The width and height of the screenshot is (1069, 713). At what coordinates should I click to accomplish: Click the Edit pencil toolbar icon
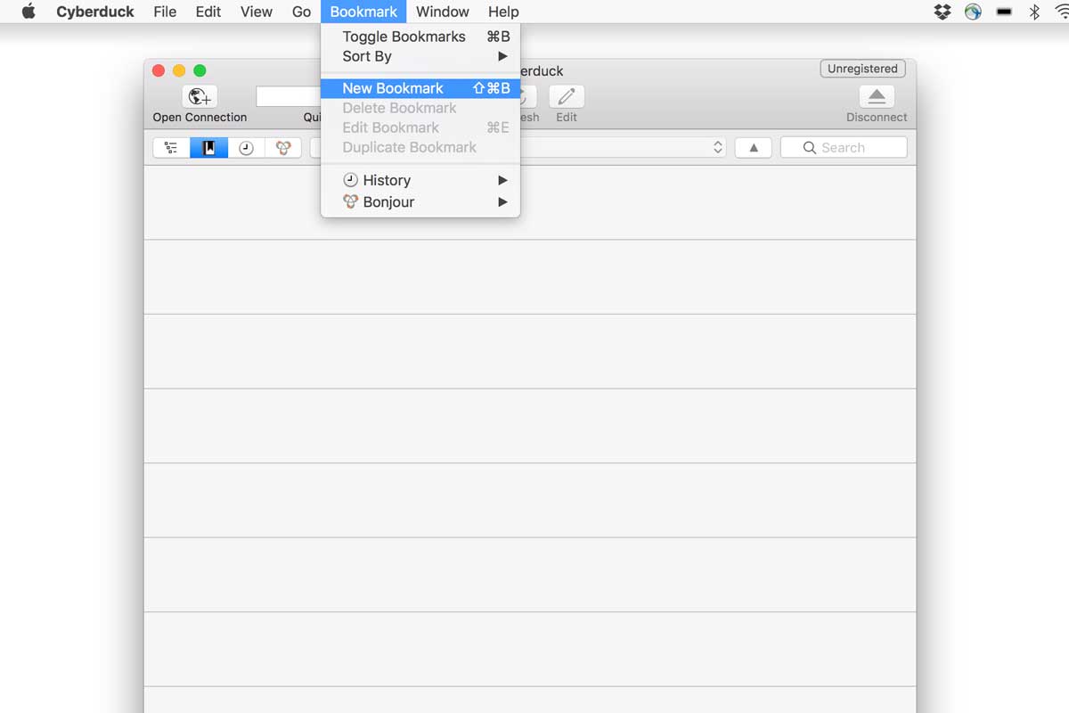567,96
